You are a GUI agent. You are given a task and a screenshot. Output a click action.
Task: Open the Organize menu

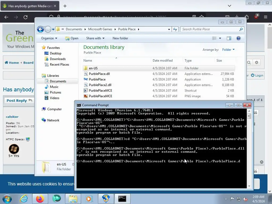[49, 38]
